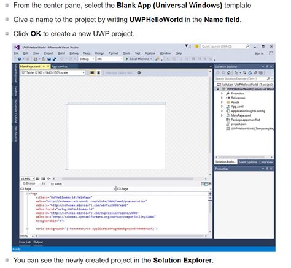Click the Save All icon
This screenshot has height=268, width=291.
pos(55,59)
